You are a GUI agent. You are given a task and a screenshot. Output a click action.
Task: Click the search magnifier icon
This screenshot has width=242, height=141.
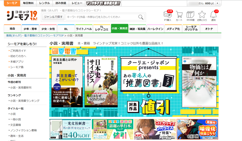point(141,17)
